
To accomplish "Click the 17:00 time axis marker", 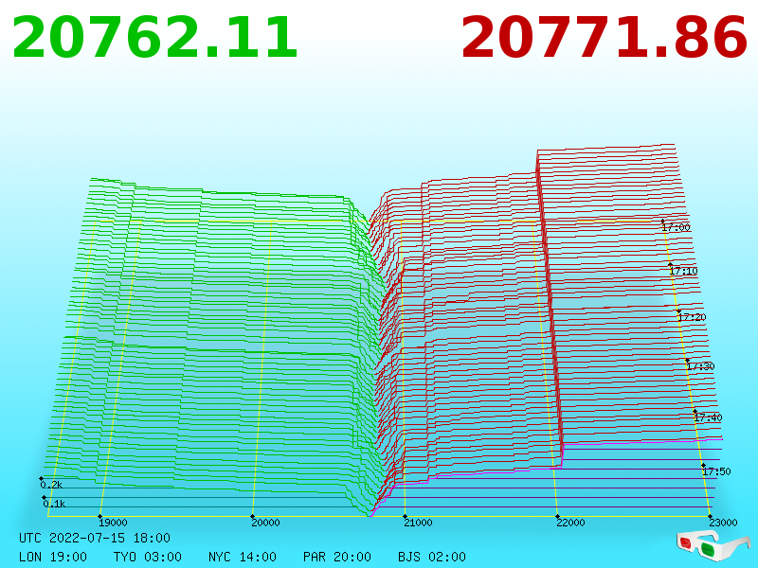I will tap(677, 227).
